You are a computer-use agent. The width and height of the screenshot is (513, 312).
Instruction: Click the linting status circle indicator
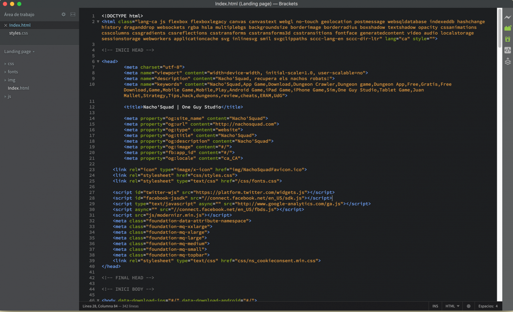click(x=468, y=306)
